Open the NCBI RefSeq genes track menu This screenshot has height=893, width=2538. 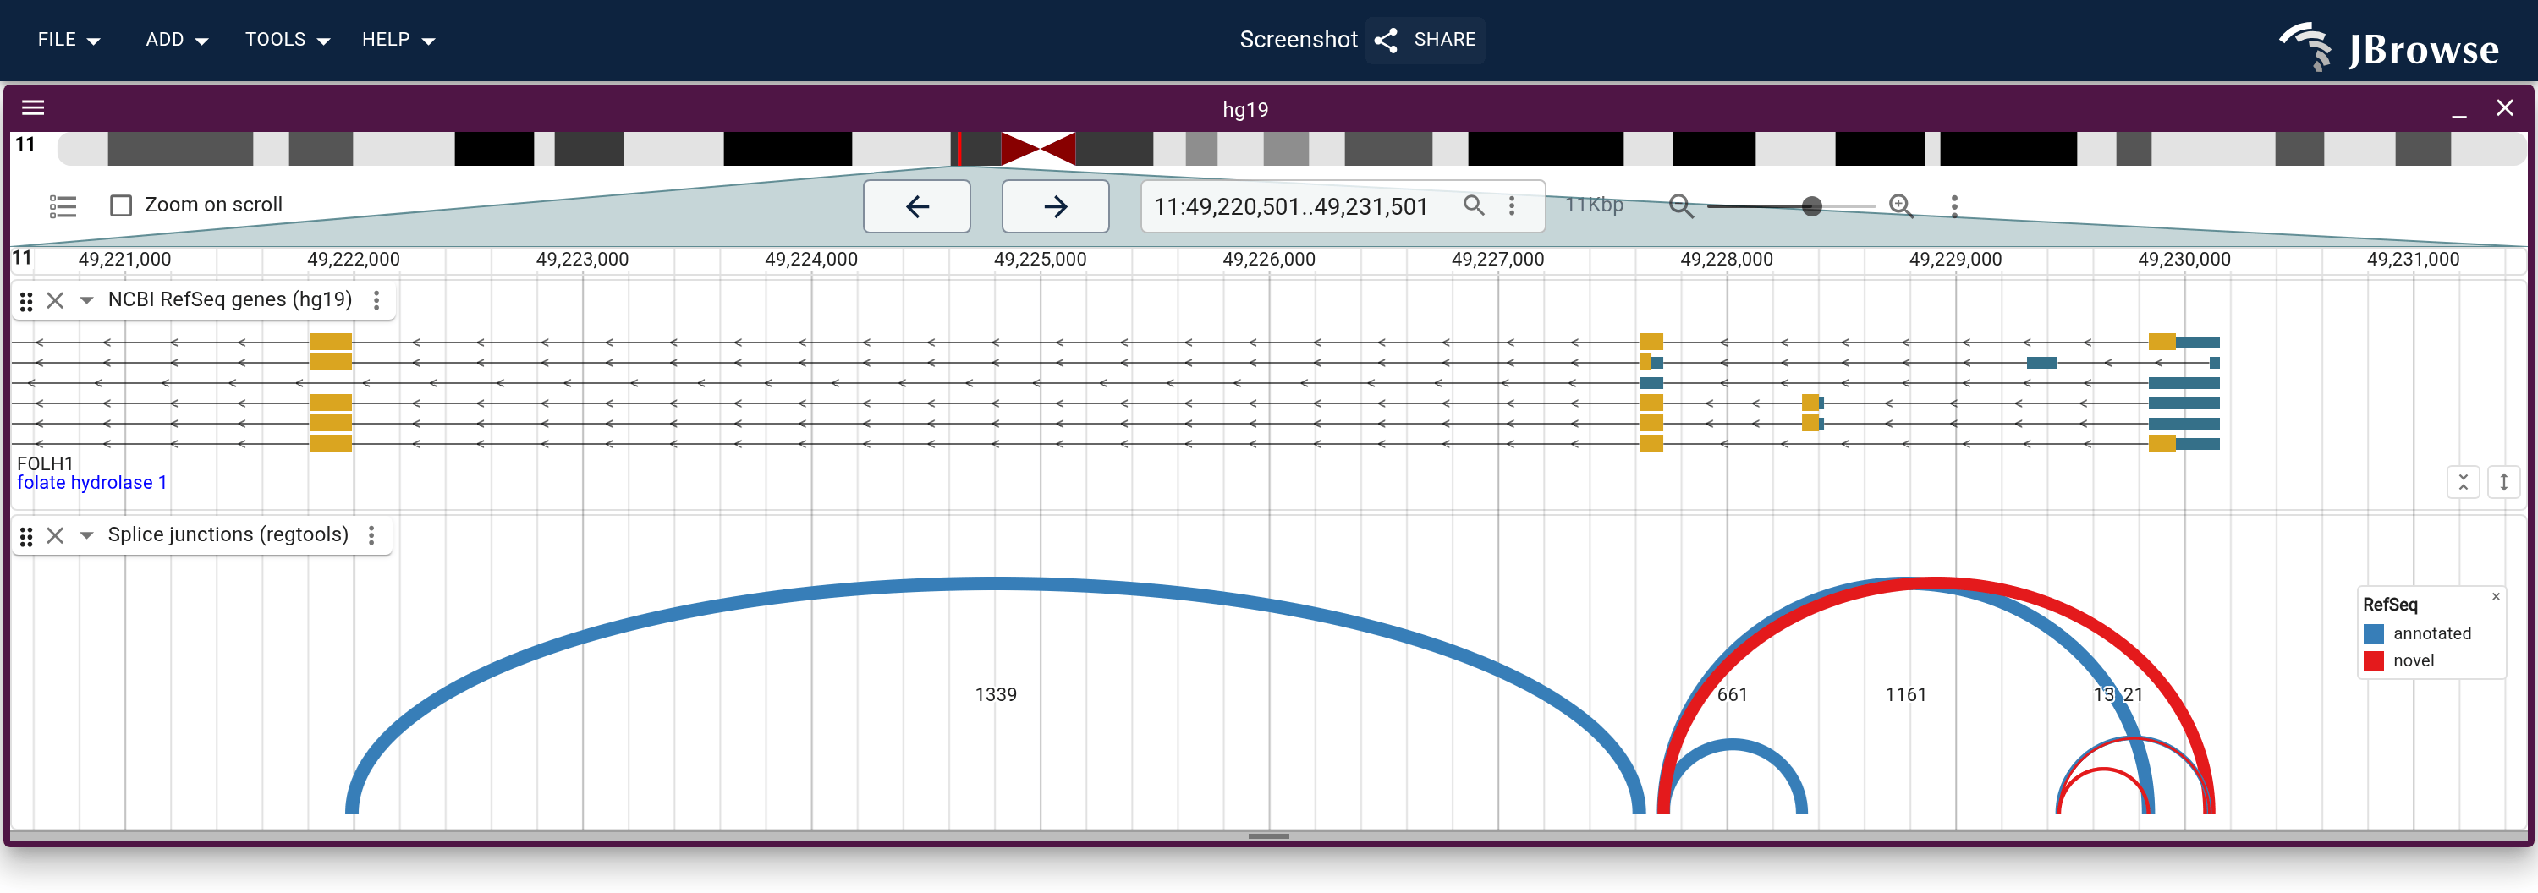click(376, 300)
